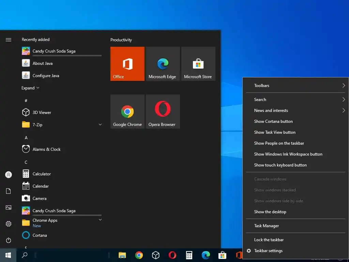The width and height of the screenshot is (349, 262).
Task: Expand the 7-Zip folder chevron
Action: (x=100, y=125)
